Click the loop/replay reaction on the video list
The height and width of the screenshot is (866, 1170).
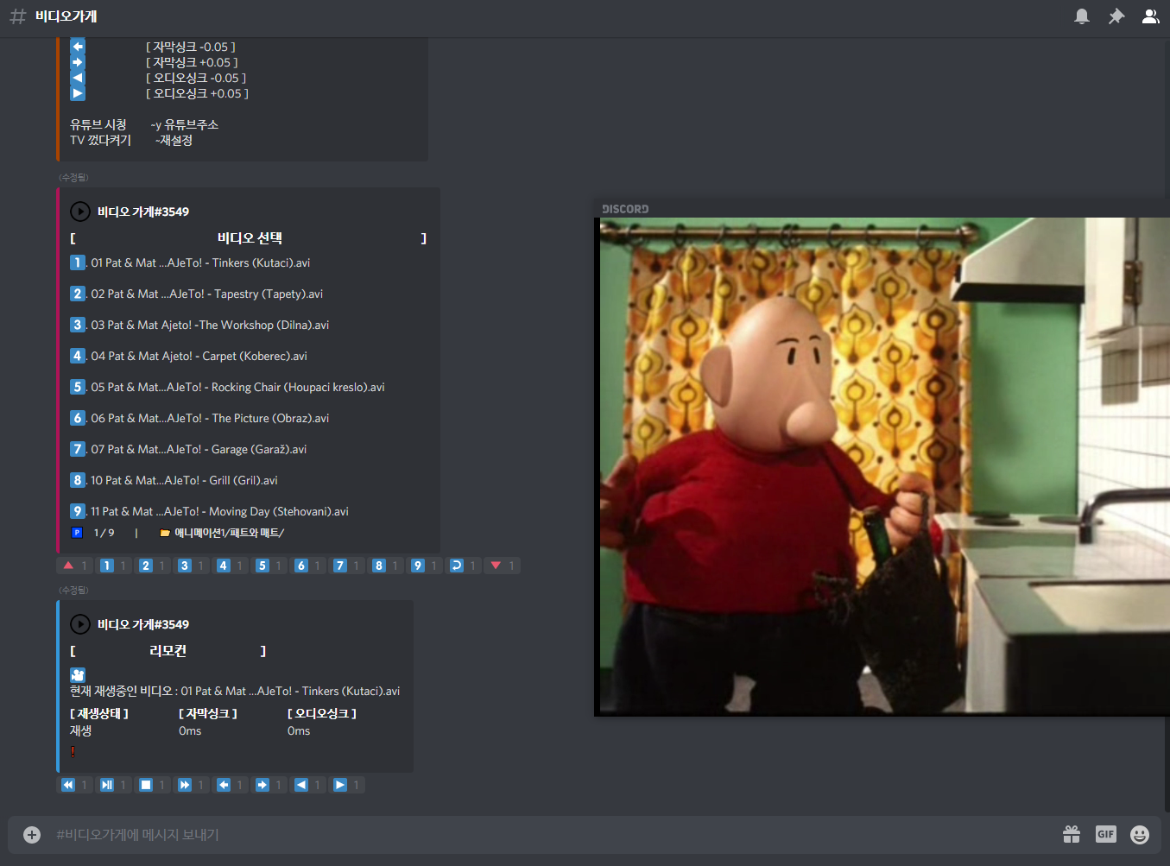click(457, 566)
